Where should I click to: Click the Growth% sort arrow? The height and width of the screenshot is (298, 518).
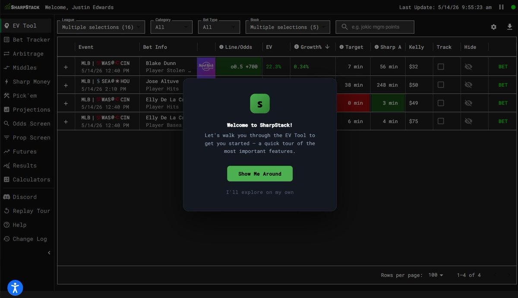(327, 47)
